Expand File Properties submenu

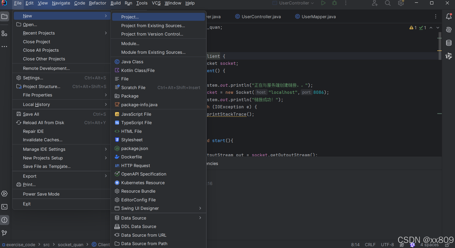click(x=61, y=95)
